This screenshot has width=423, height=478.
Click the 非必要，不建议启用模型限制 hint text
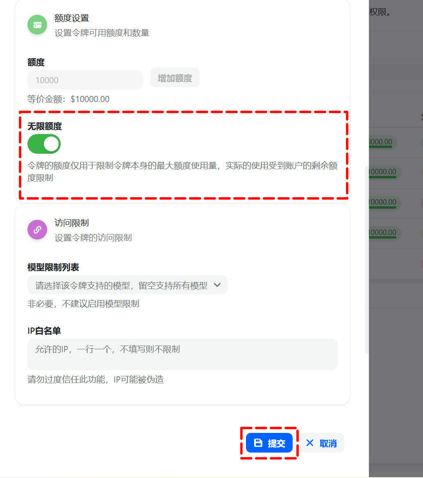tap(83, 304)
